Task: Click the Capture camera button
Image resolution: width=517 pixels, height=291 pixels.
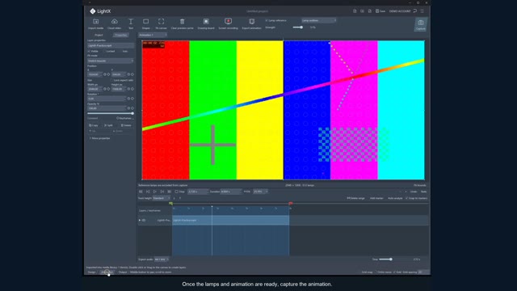Action: click(421, 24)
